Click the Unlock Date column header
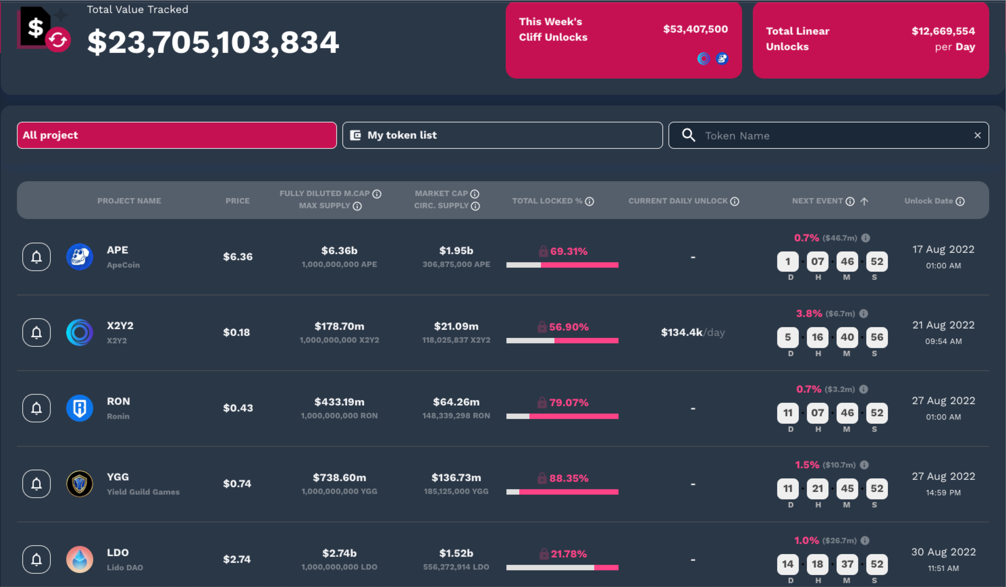The image size is (1006, 587). click(x=929, y=201)
